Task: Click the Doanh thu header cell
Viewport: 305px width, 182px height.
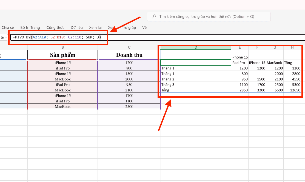Action: (129, 55)
